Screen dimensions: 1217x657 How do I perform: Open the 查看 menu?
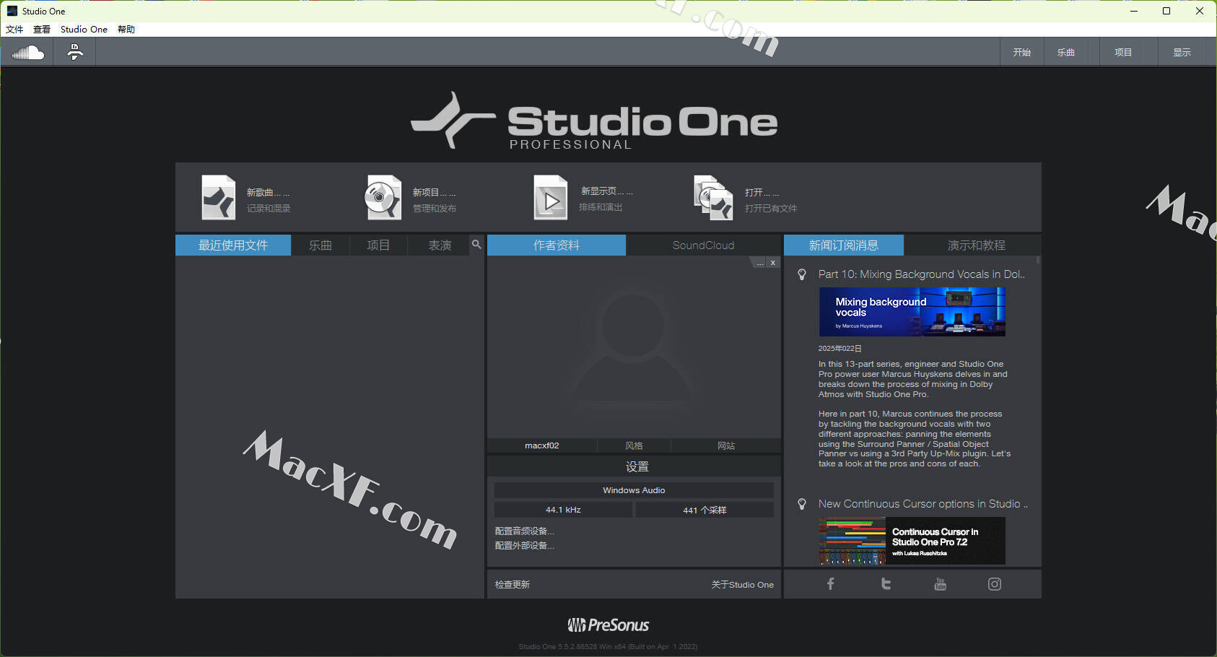pyautogui.click(x=42, y=30)
